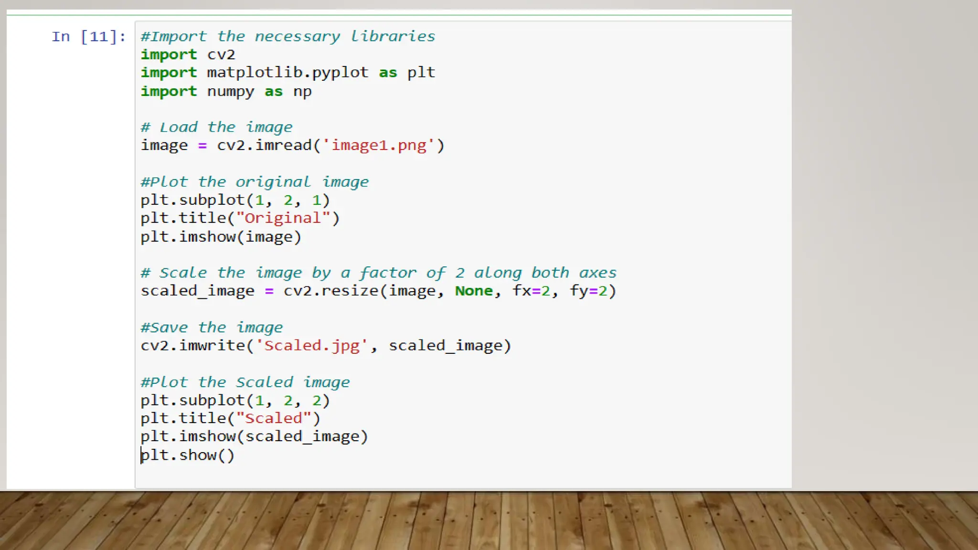This screenshot has width=978, height=550.
Task: Click the '#Plot the Scaled image' comment
Action: coord(245,382)
